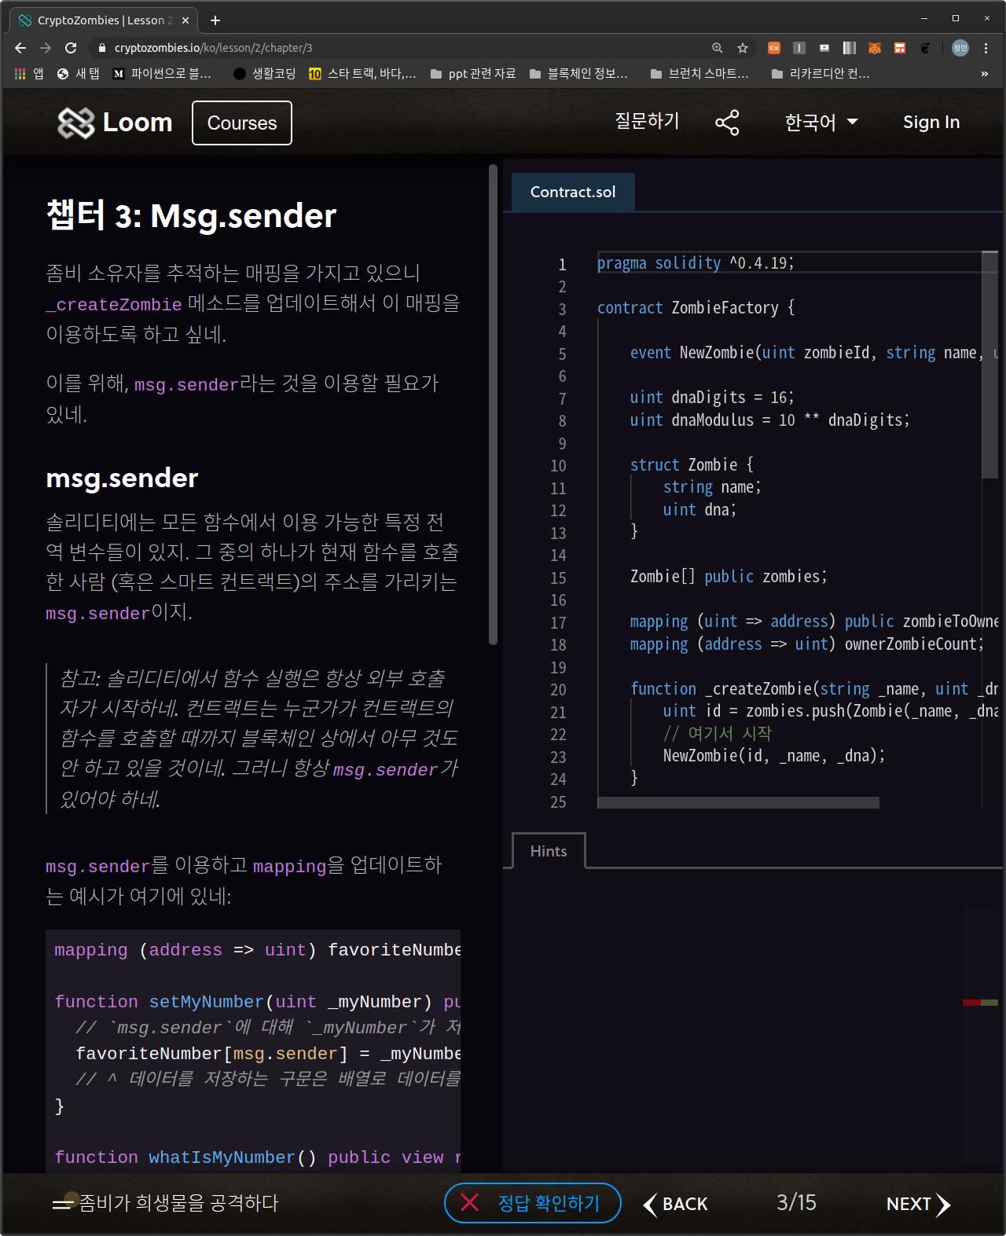Open the chapter list hamburger menu icon
The height and width of the screenshot is (1236, 1006).
(62, 1204)
